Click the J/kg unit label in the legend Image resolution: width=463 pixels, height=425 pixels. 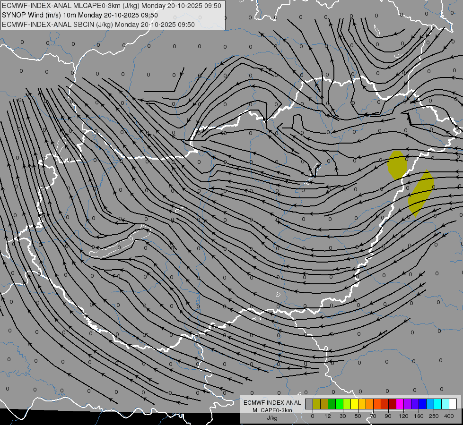click(x=272, y=418)
